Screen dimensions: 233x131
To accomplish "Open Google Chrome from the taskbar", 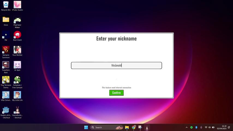I will point(134,127).
